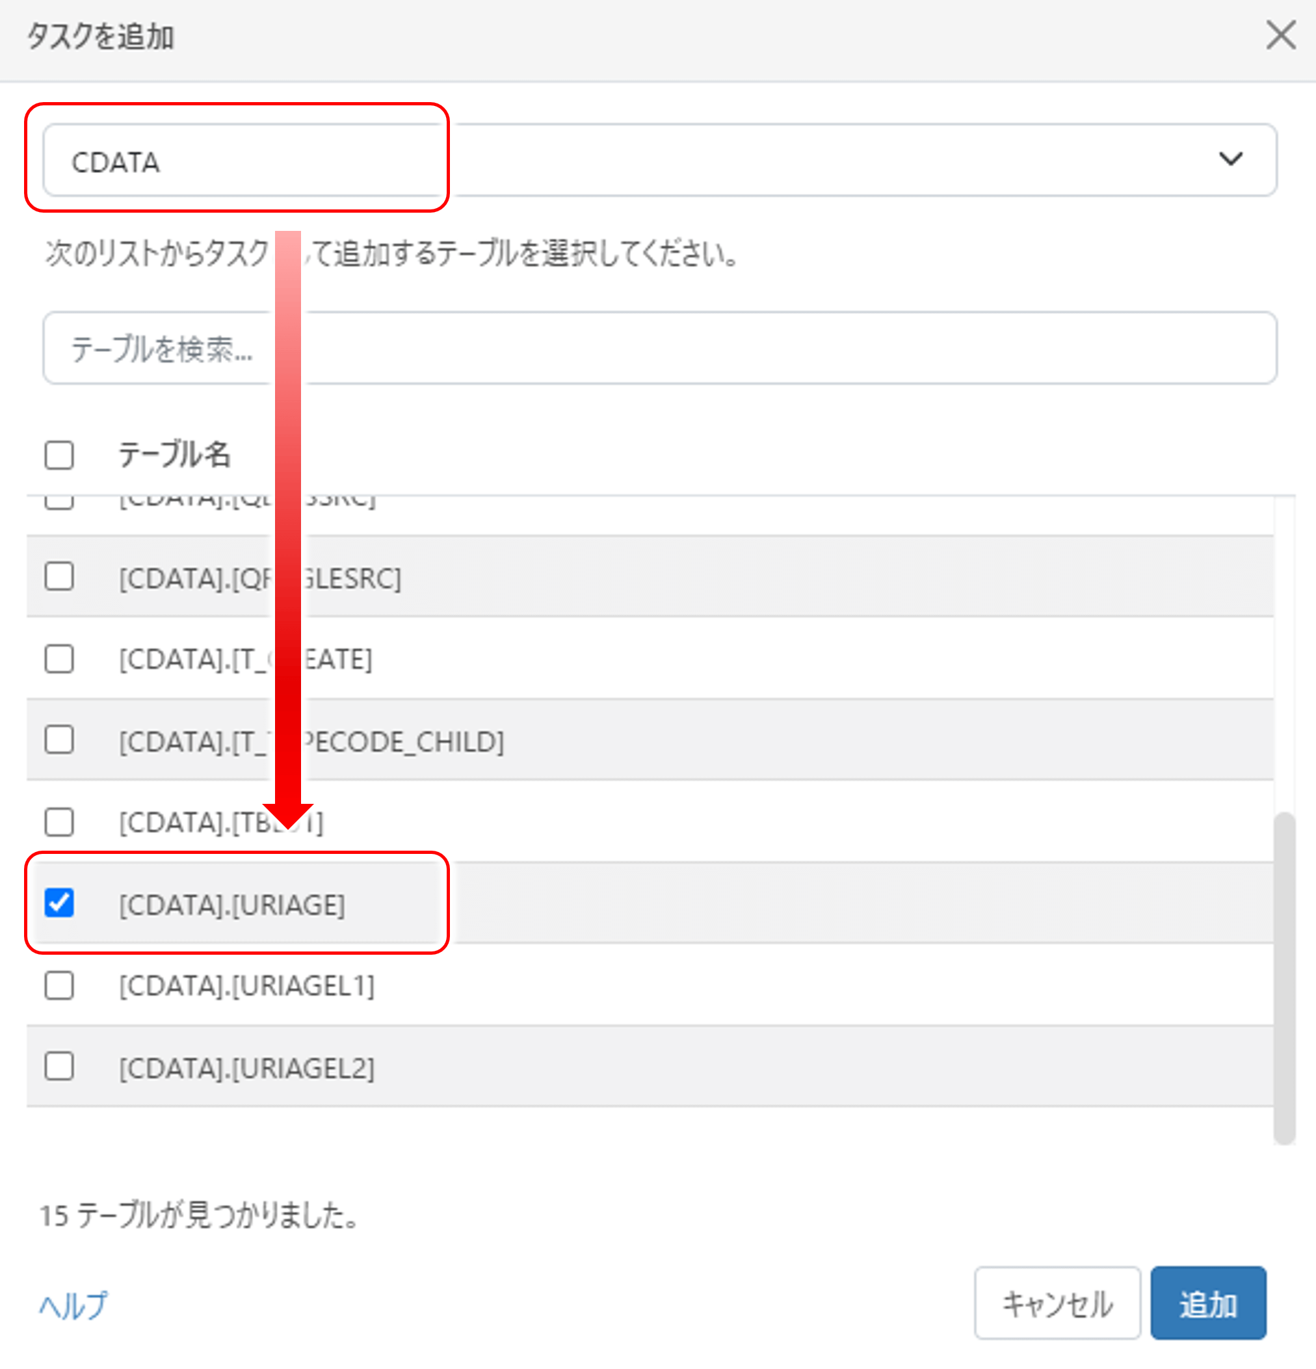Enable the T_TYPECODE_CHILD table checkbox

[59, 739]
